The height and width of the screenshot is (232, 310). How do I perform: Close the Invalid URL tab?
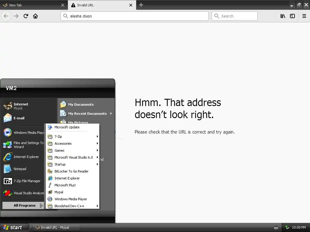click(131, 5)
